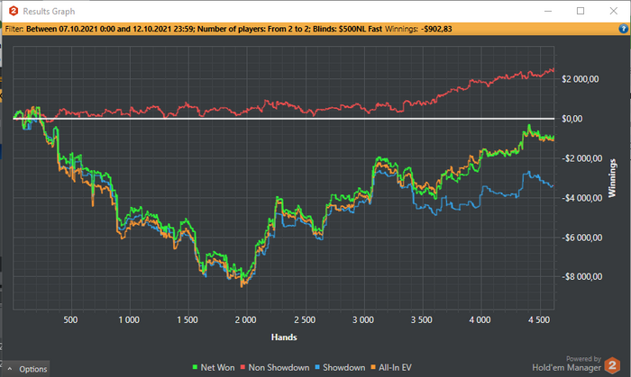This screenshot has height=377, width=631.
Task: Click the red Non Showdown color square
Action: point(242,367)
